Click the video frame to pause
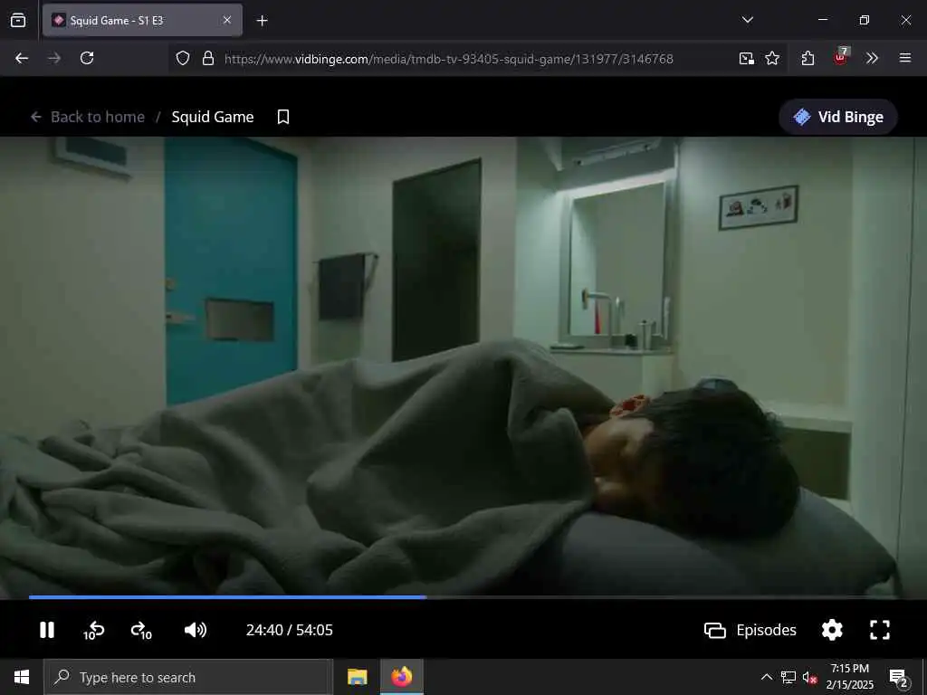The image size is (927, 695). pyautogui.click(x=463, y=366)
